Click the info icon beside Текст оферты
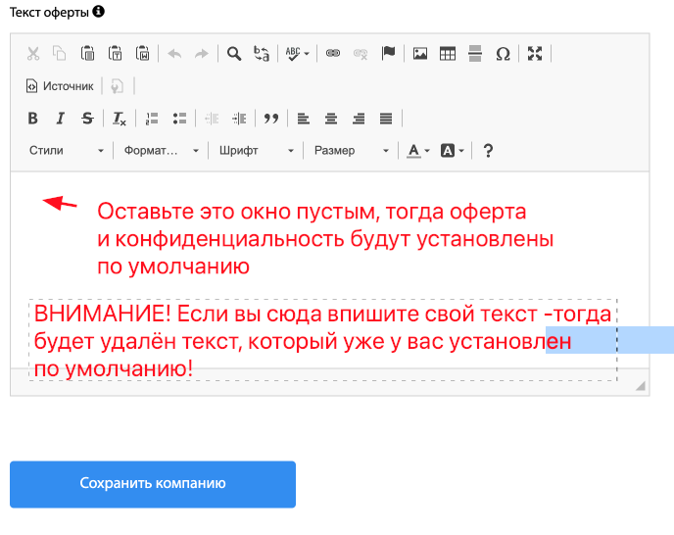 point(98,11)
